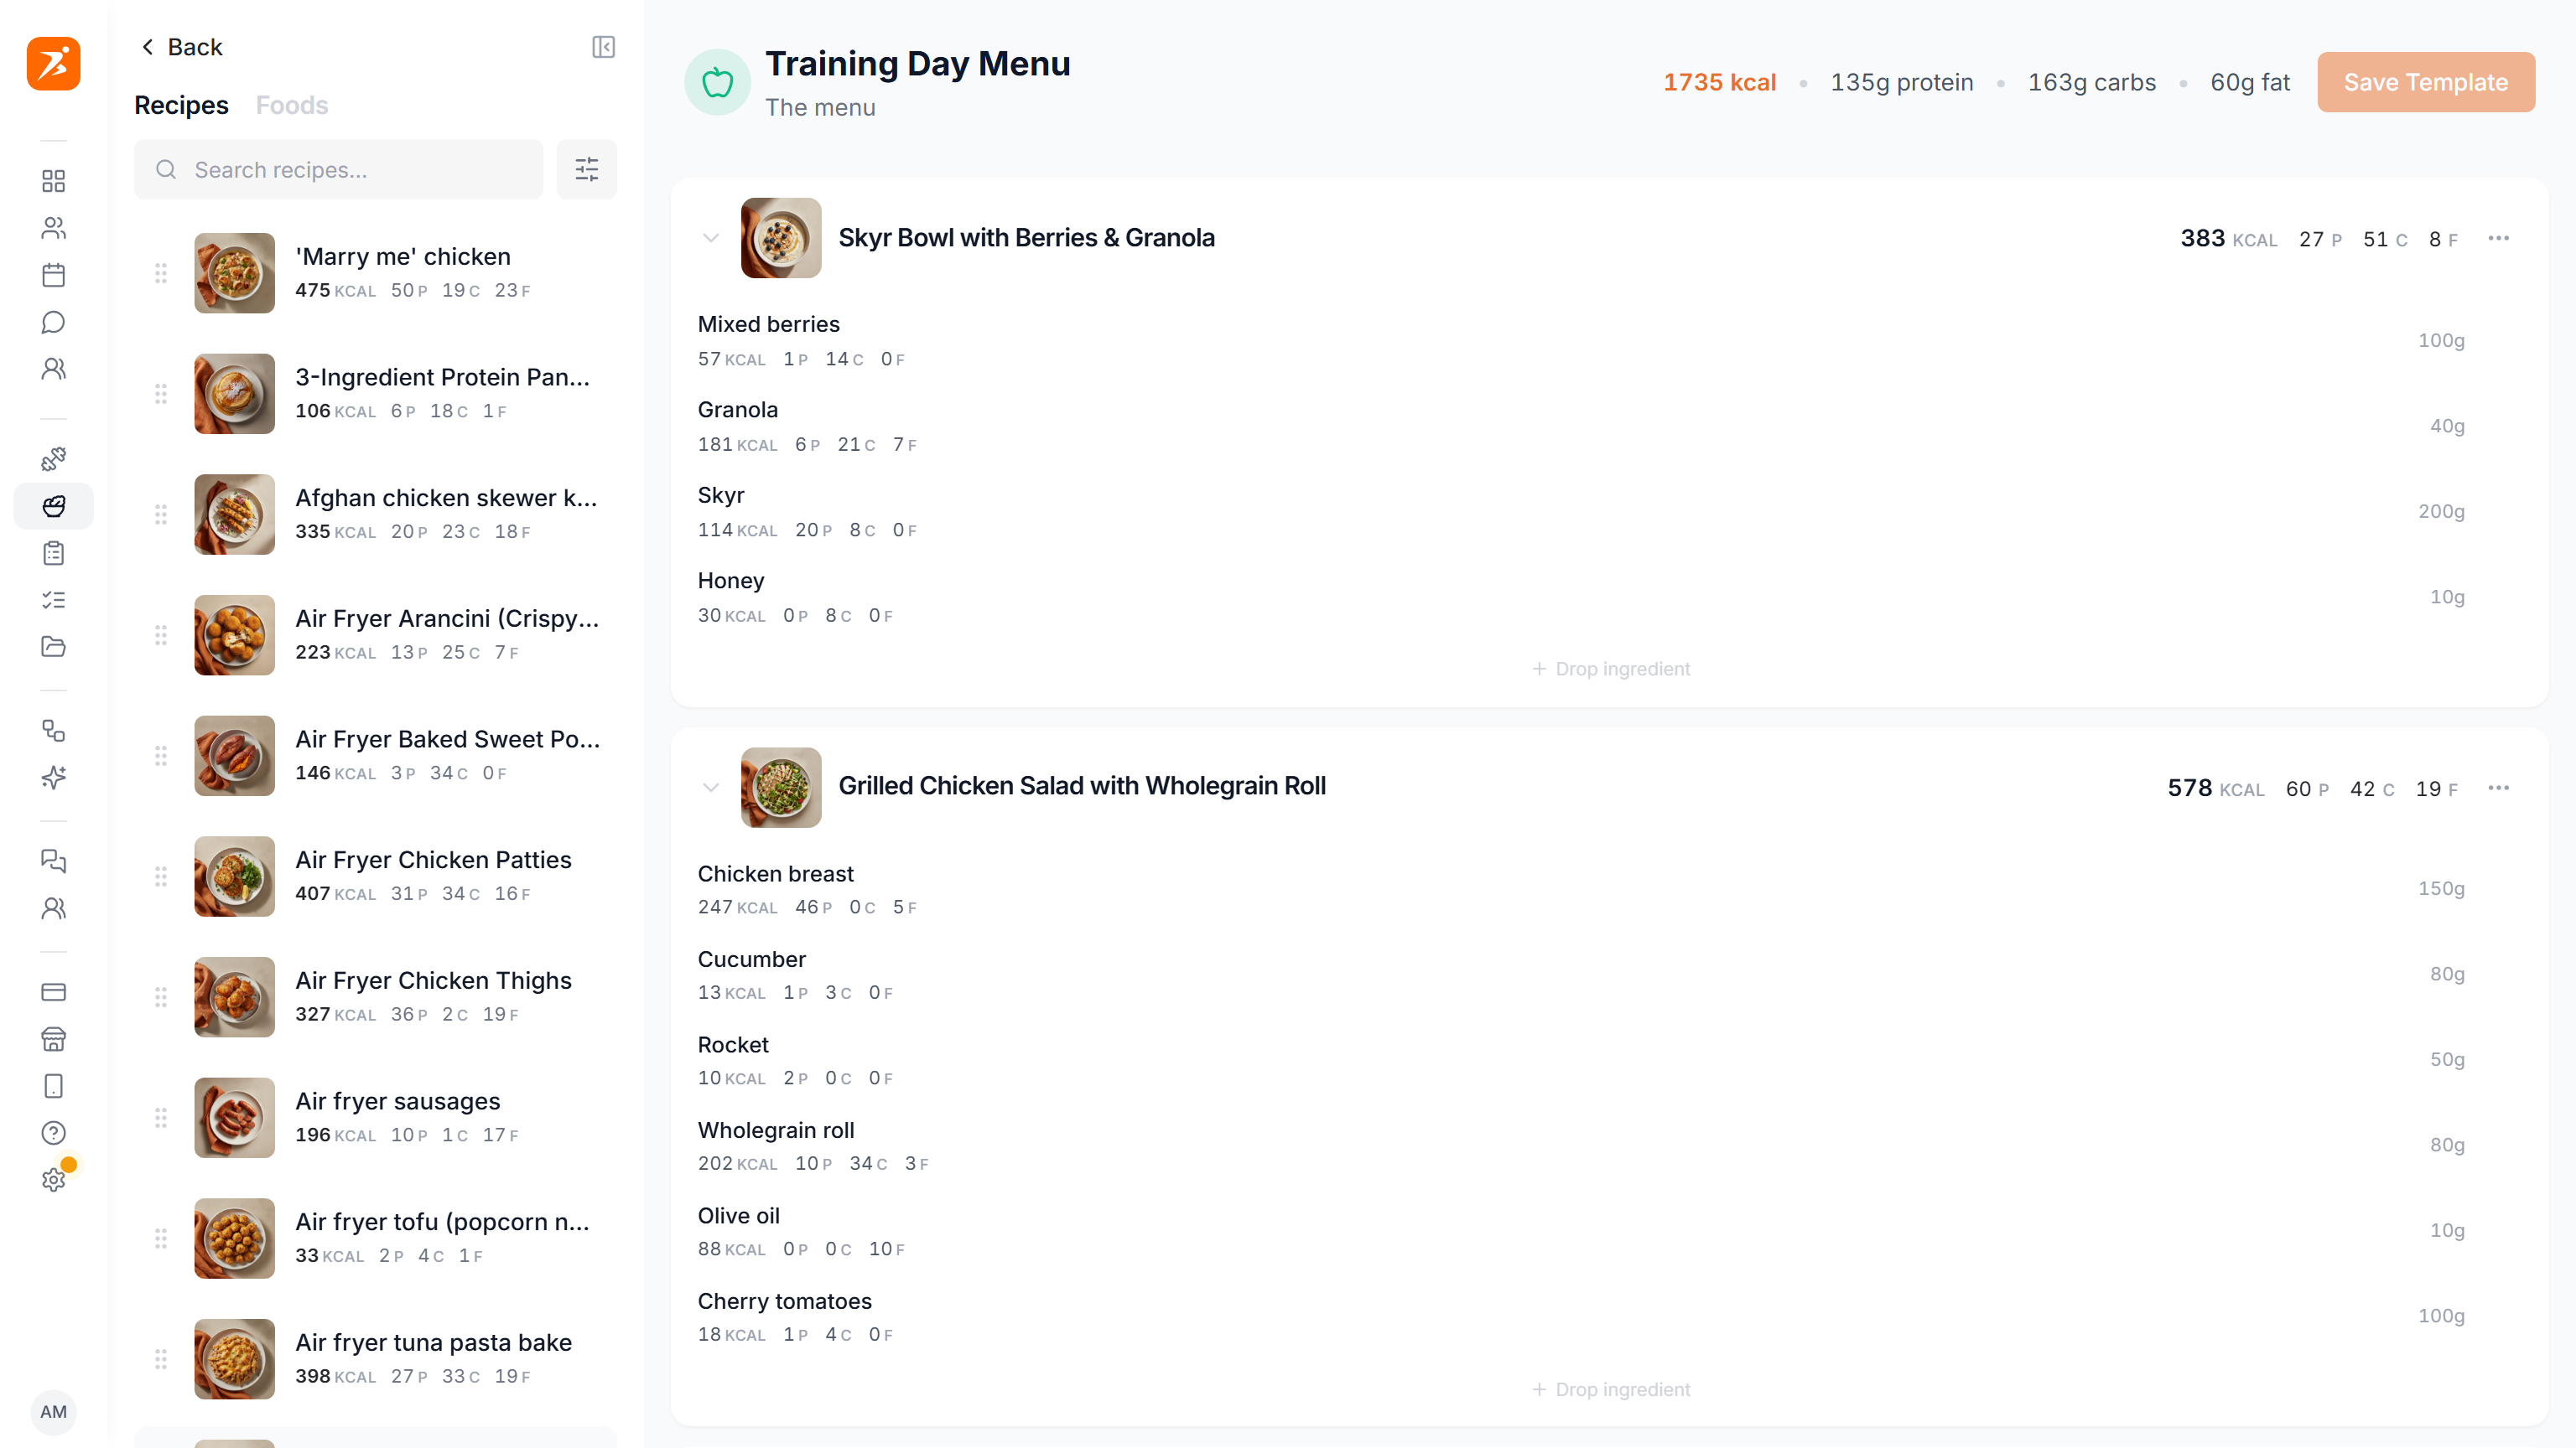Click the Training Day Menu title

pyautogui.click(x=917, y=63)
